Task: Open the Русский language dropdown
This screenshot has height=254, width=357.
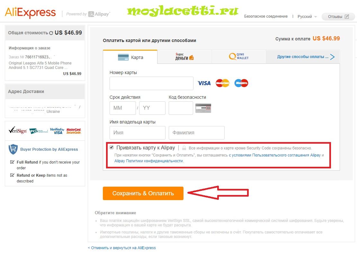Action: 307,17
